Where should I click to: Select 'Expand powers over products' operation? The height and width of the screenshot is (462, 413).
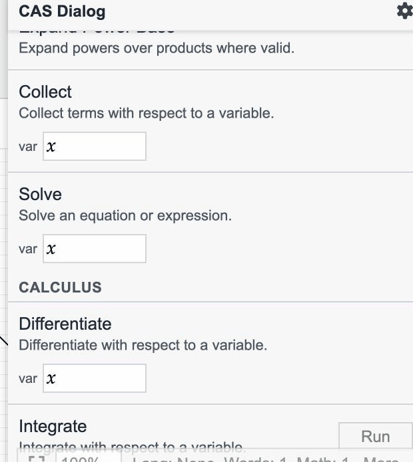pos(157,48)
